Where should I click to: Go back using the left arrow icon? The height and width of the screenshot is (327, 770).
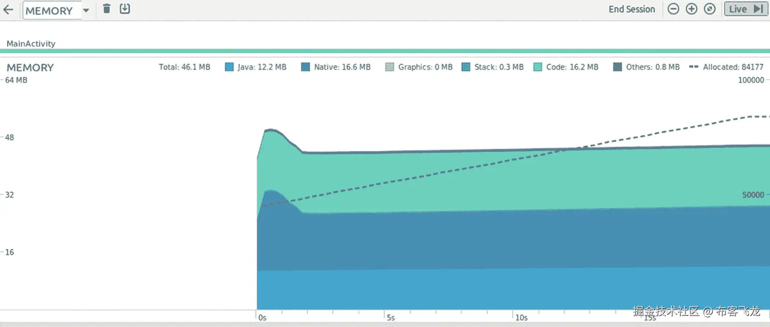click(x=8, y=9)
